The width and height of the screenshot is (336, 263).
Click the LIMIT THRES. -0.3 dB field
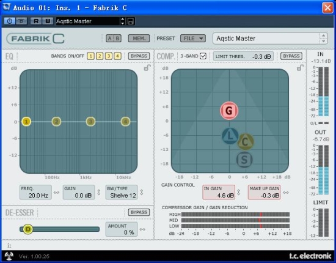[x=243, y=56]
